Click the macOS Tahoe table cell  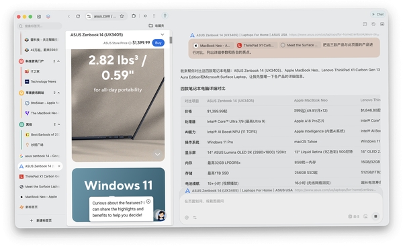(306, 142)
